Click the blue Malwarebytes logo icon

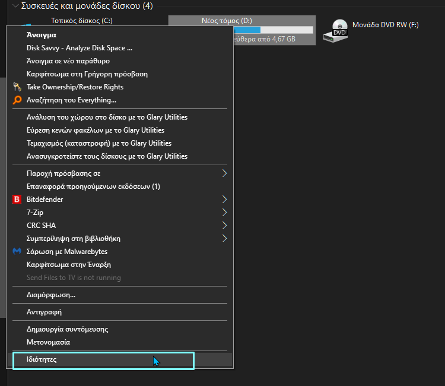click(17, 252)
